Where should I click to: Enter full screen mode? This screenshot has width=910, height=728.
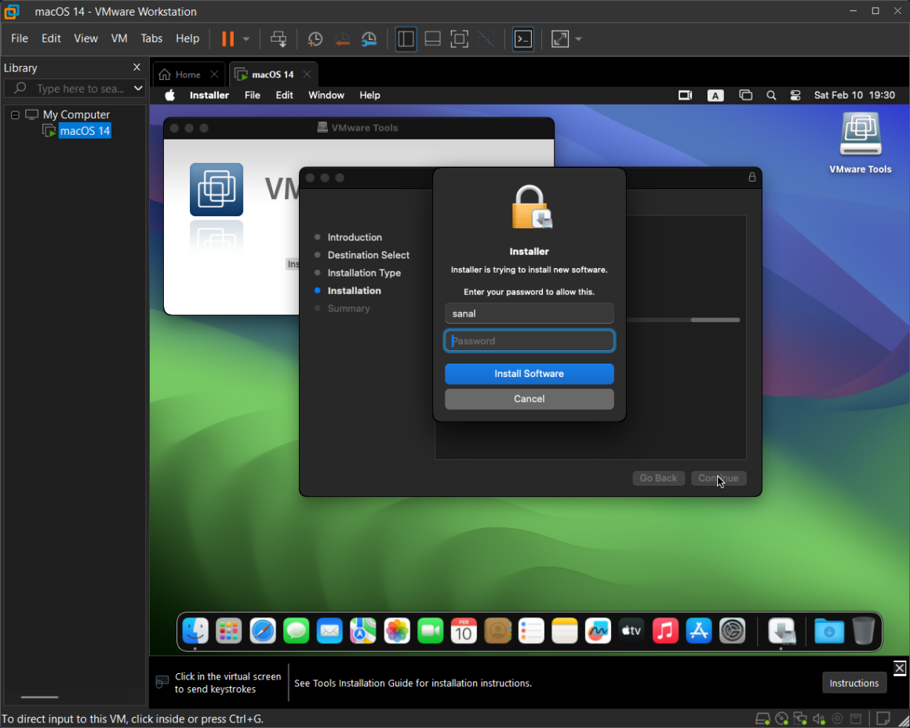459,39
